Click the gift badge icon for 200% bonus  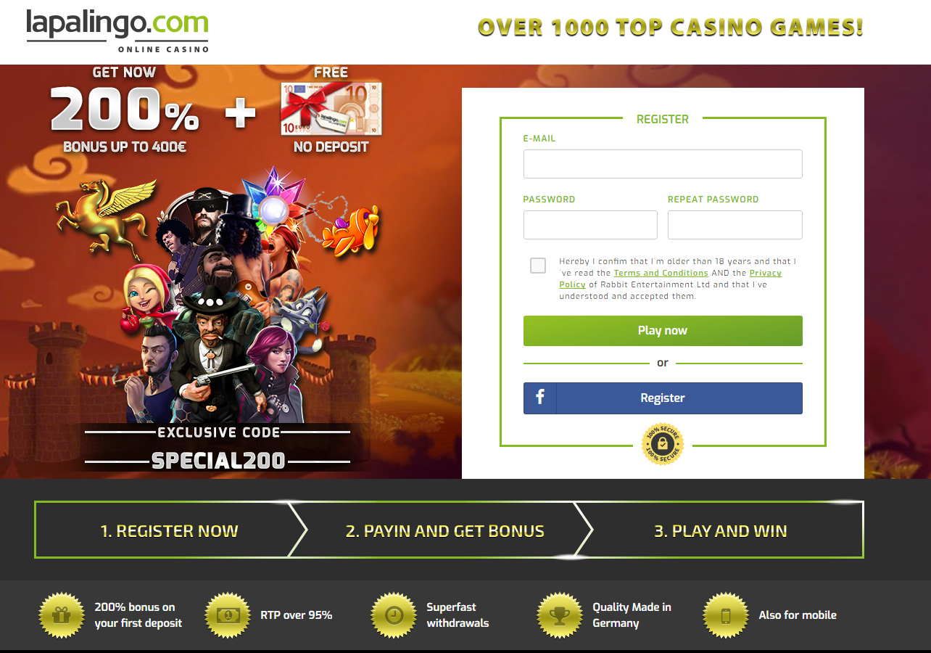click(x=62, y=615)
